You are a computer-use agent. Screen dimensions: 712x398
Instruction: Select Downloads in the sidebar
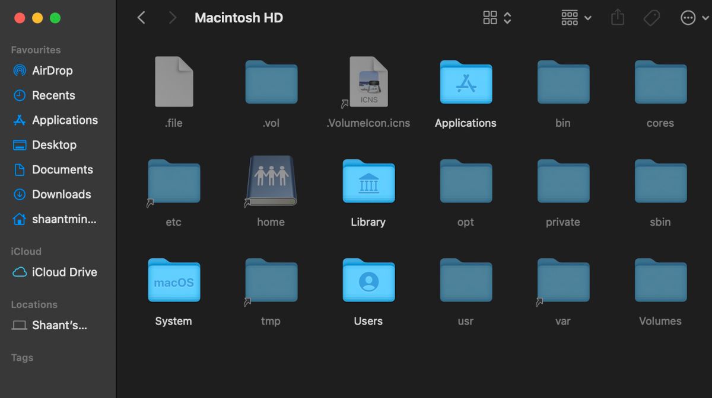coord(61,194)
